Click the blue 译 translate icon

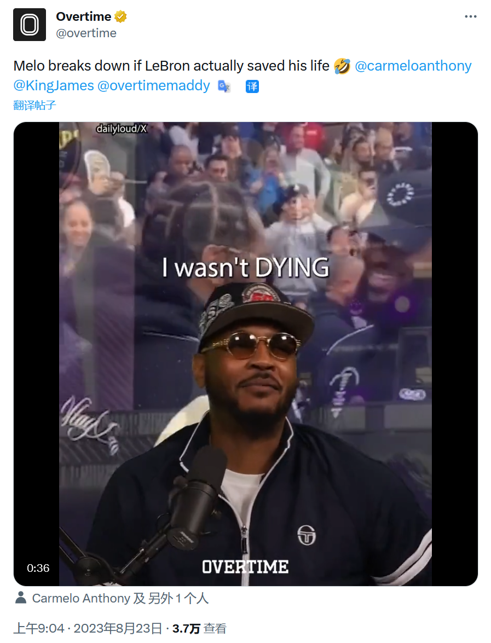pyautogui.click(x=252, y=86)
